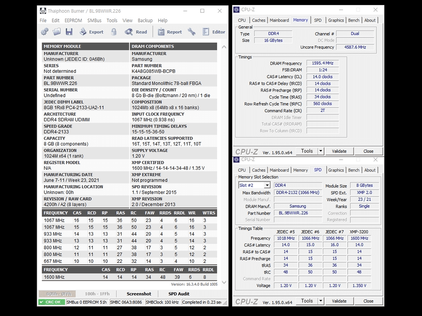Viewport: 422px width, 316px height.
Task: Open the Slot #2 memory slot dropdown
Action: coord(254,185)
